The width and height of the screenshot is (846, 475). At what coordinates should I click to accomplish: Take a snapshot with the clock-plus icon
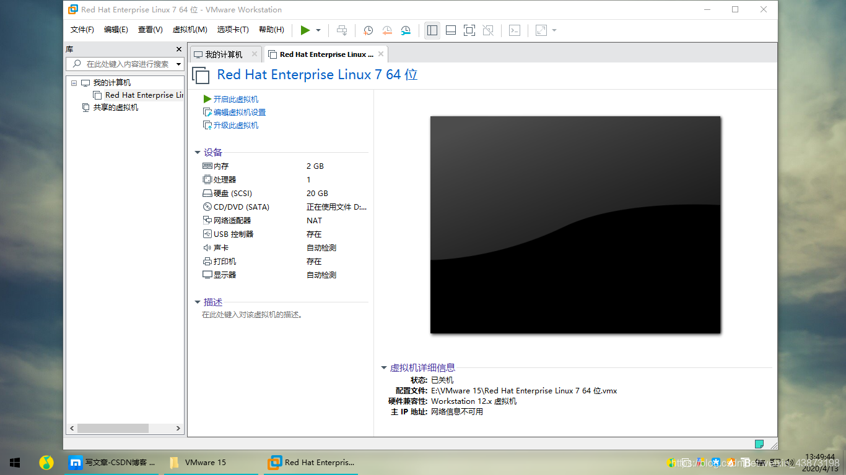368,30
